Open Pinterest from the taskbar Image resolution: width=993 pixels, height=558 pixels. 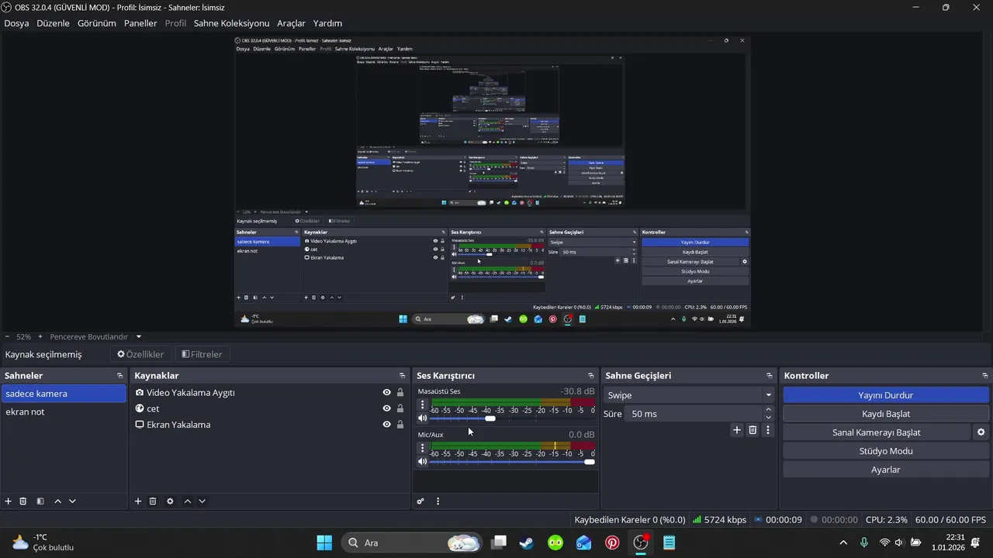[x=613, y=542]
